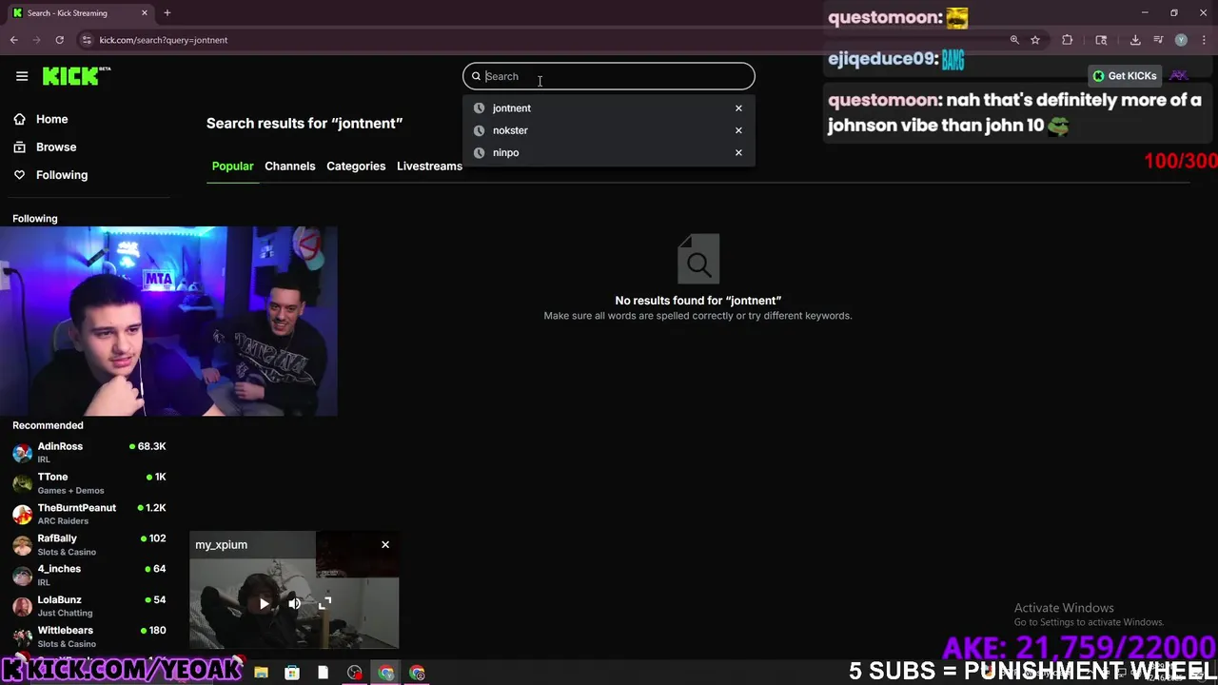Open TheBurntPeanut recommended channel

tap(89, 514)
